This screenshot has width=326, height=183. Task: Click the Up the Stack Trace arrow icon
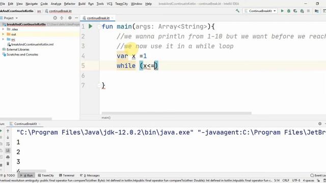(8, 131)
